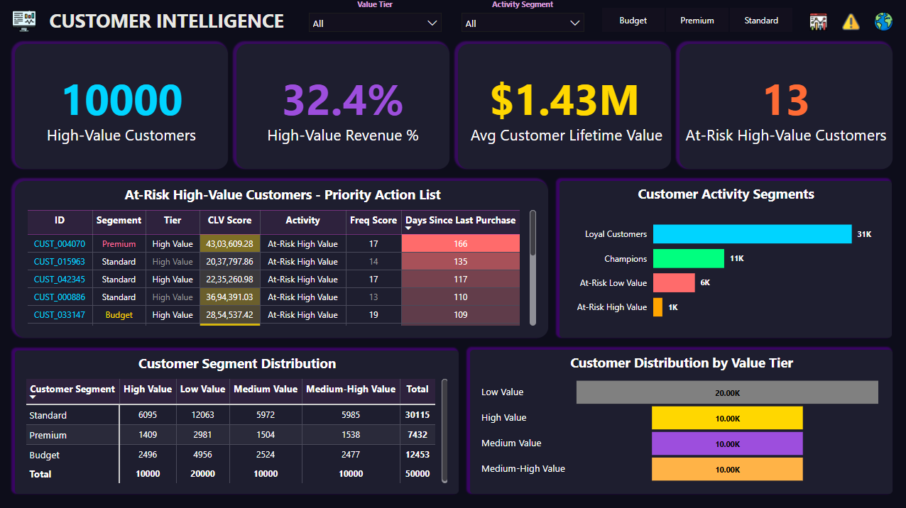Toggle the Budget segment filter
This screenshot has height=508, width=906.
click(633, 21)
